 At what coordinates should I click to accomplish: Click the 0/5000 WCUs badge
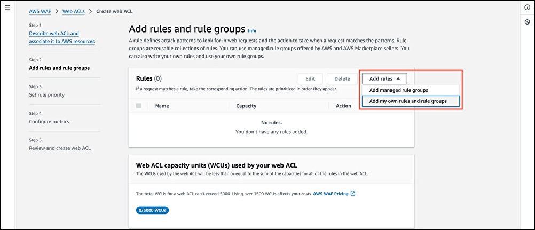click(153, 210)
